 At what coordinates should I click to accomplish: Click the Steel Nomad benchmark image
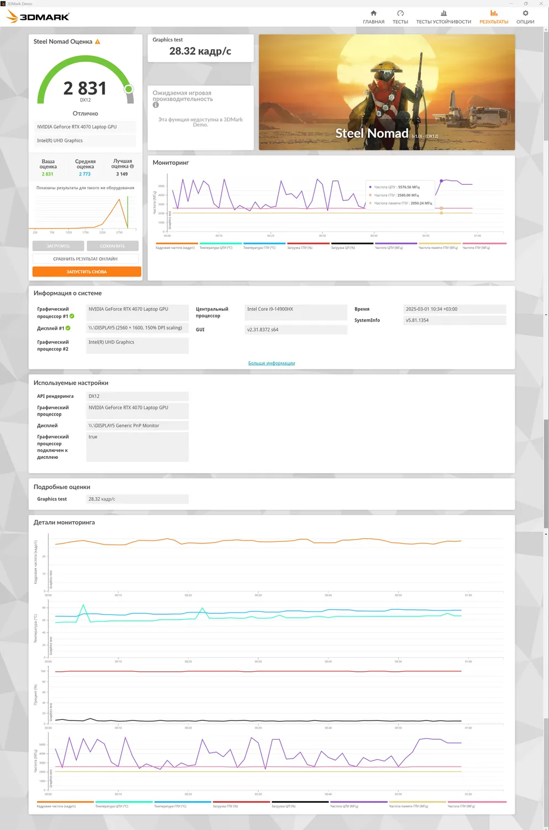pos(386,92)
